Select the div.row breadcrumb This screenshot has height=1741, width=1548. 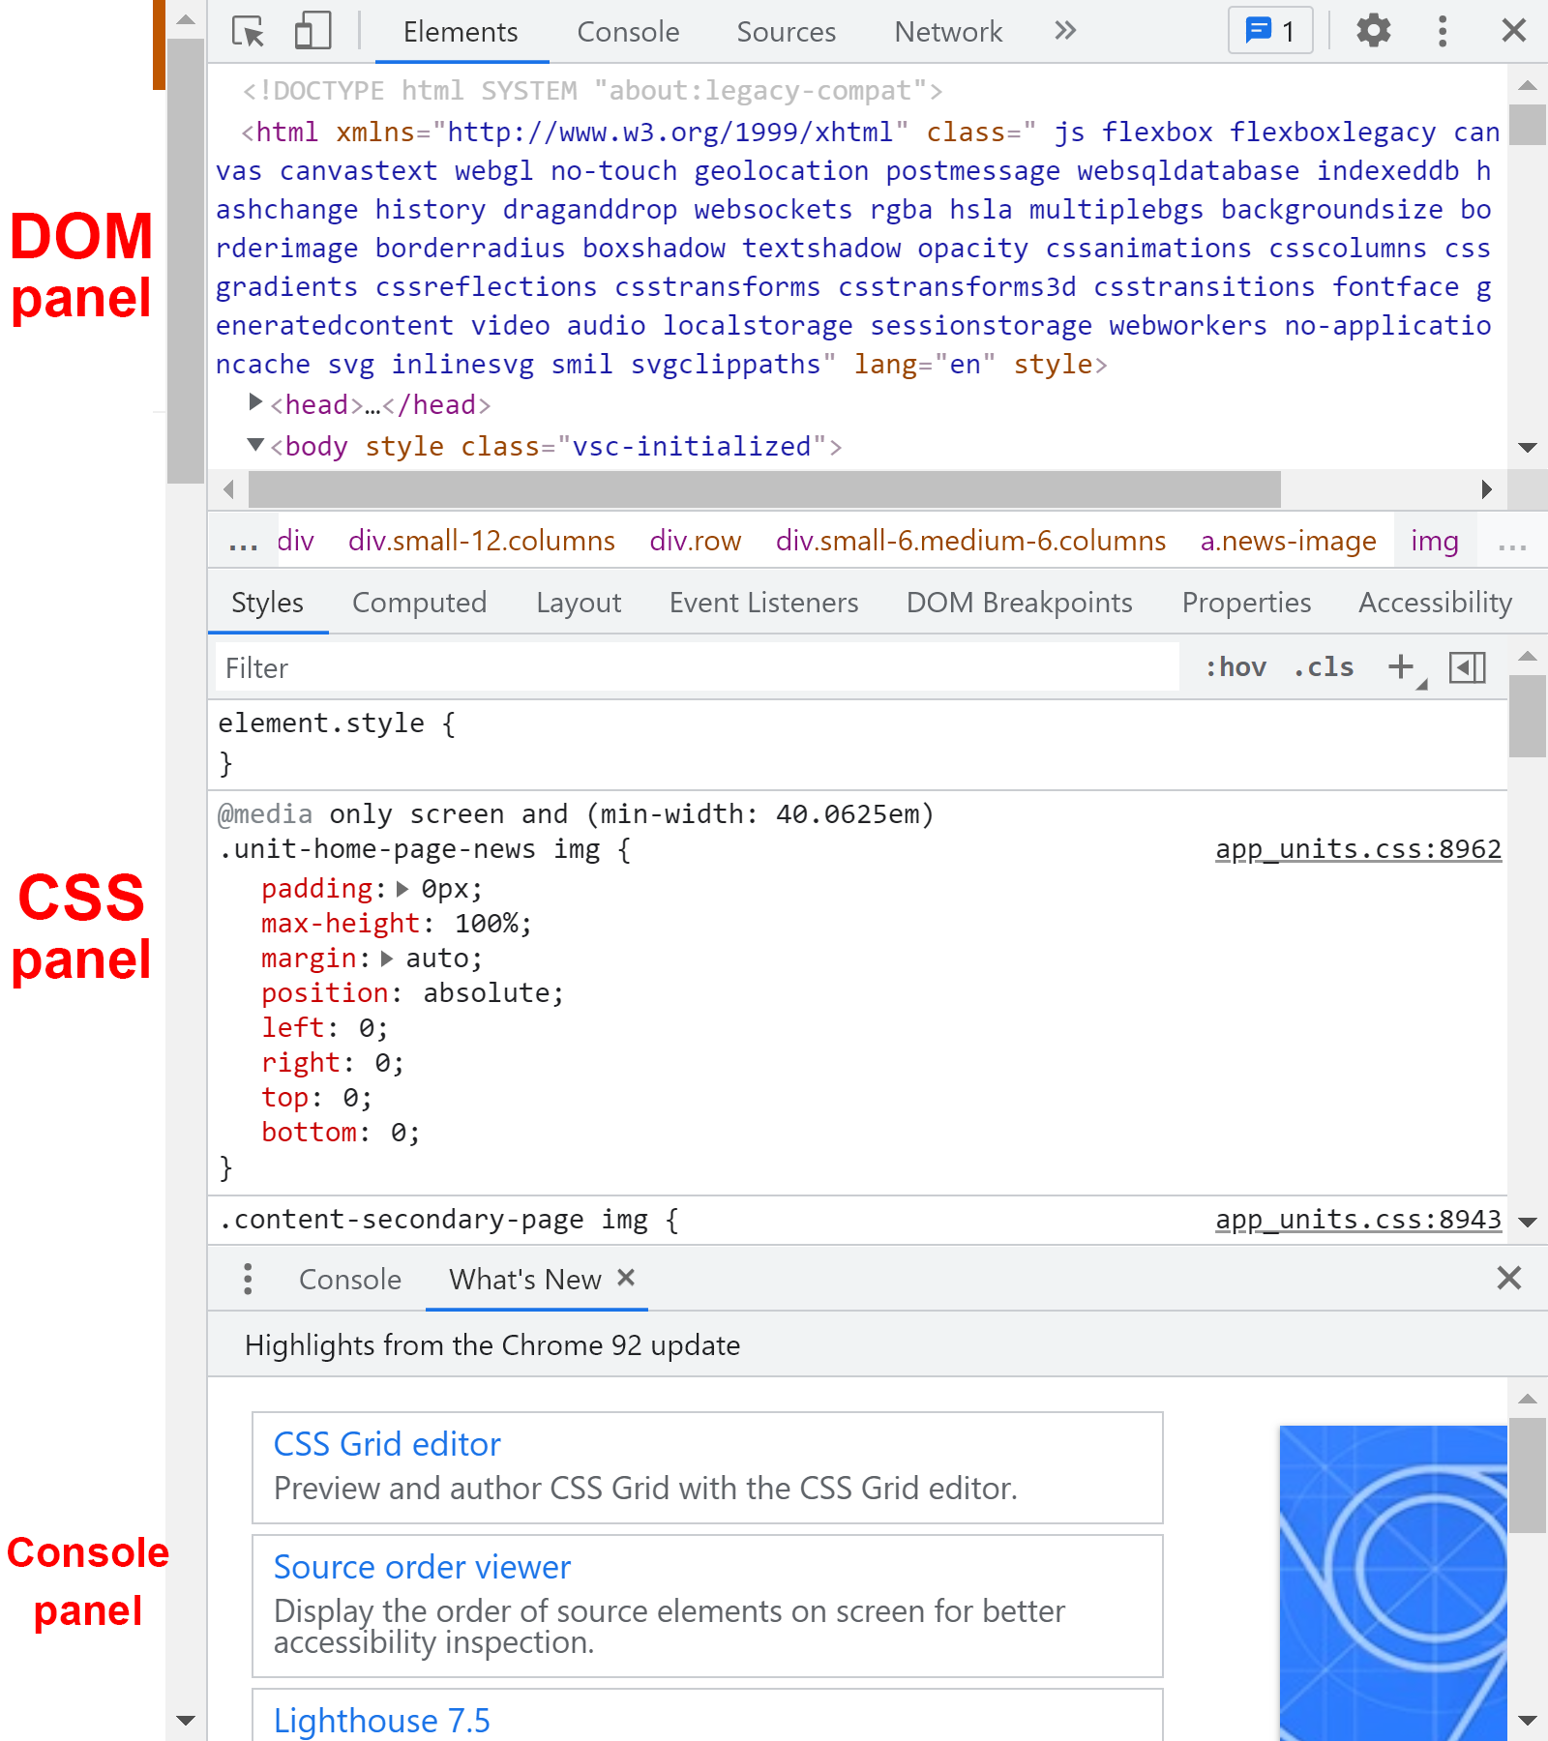(696, 541)
